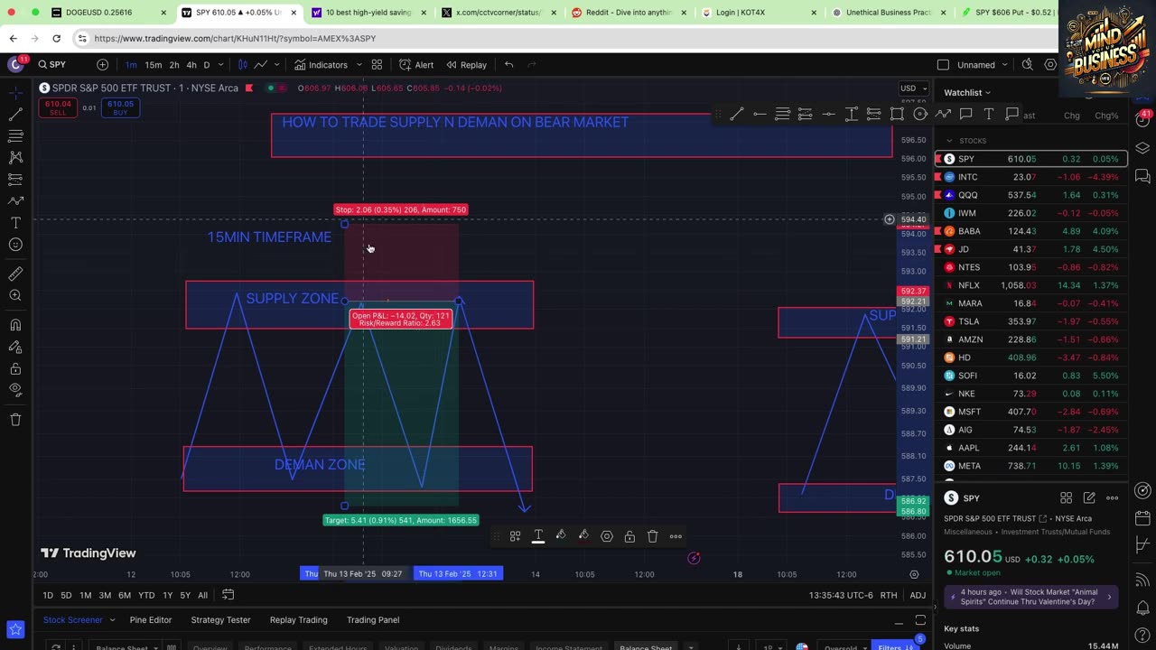Expand the indicators favorites dropdown arrow
Image resolution: width=1156 pixels, height=650 pixels.
click(359, 65)
